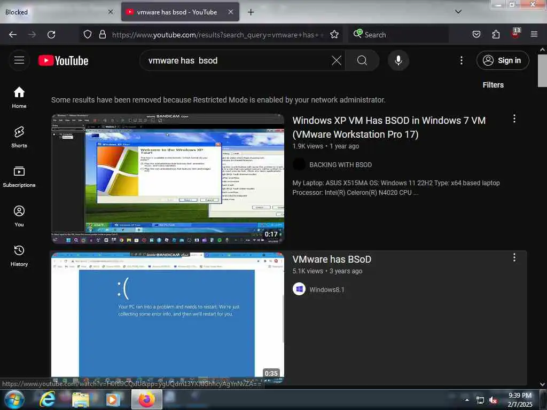Screen dimensions: 547x410
Task: Play the blue BSoD video thumbnail
Action: click(168, 318)
